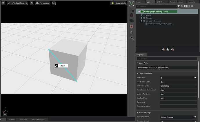Switch to the Render Settings tab
This screenshot has height=122, width=200.
pos(176,2)
